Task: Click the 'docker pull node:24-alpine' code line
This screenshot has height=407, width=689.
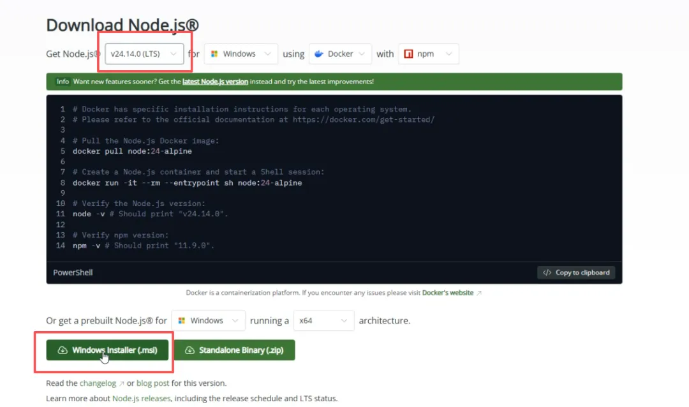Action: [x=132, y=151]
